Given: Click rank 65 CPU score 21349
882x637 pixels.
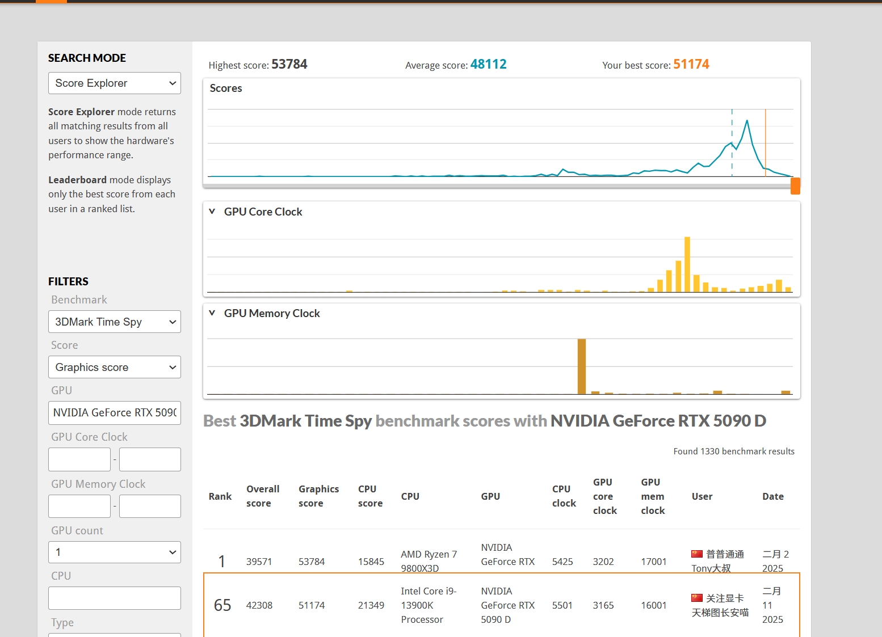Looking at the screenshot, I should pyautogui.click(x=371, y=605).
